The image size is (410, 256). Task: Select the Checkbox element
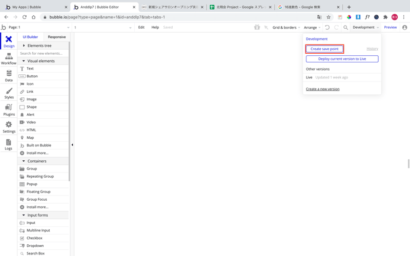coord(43,238)
